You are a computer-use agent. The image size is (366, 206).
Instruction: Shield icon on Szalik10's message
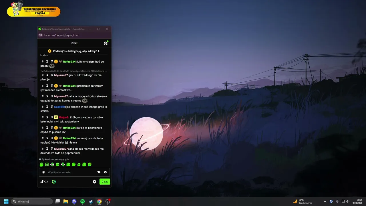pyautogui.click(x=52, y=107)
